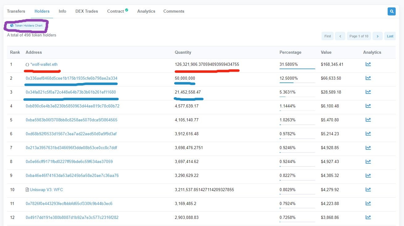The width and height of the screenshot is (404, 226).
Task: Open address 0x0e66cff9171fbd0227ff59bde6c59f634ae37059
Action: [x=69, y=161]
